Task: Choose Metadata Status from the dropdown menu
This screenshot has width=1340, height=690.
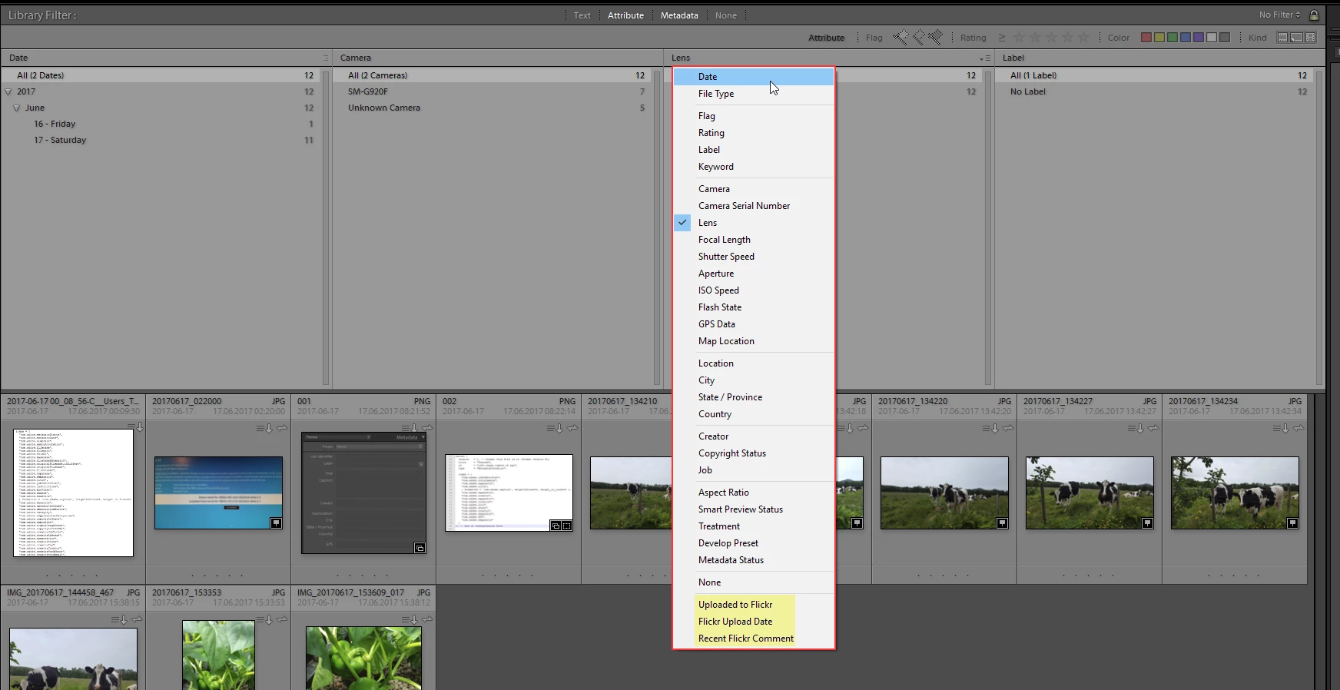Action: pyautogui.click(x=754, y=560)
